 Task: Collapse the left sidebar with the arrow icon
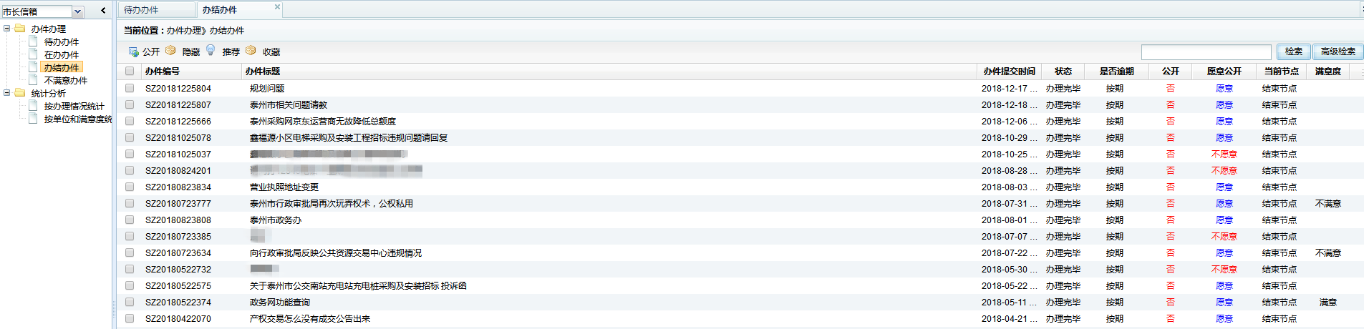click(x=103, y=11)
